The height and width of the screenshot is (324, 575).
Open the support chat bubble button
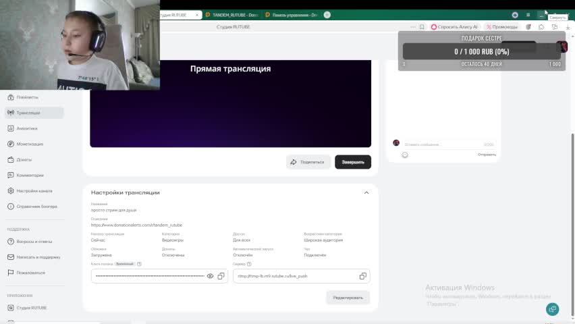click(x=552, y=309)
